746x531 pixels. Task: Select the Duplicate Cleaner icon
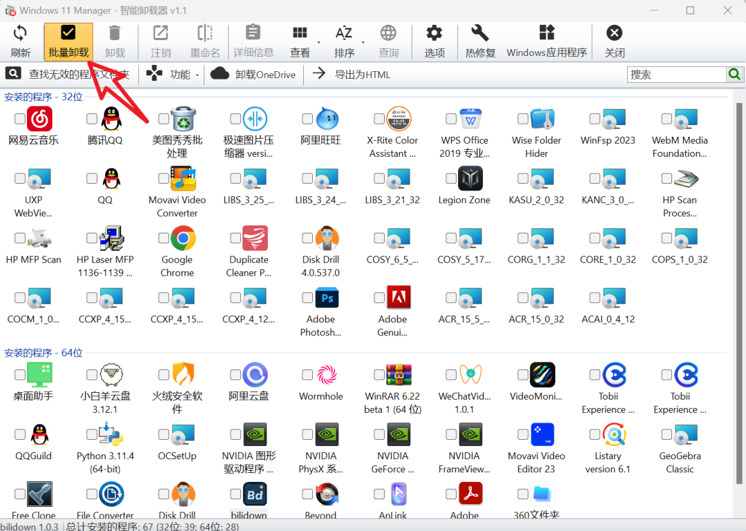click(255, 238)
